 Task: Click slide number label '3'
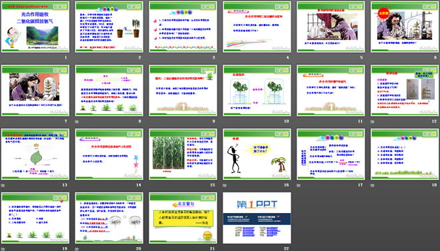213,57
